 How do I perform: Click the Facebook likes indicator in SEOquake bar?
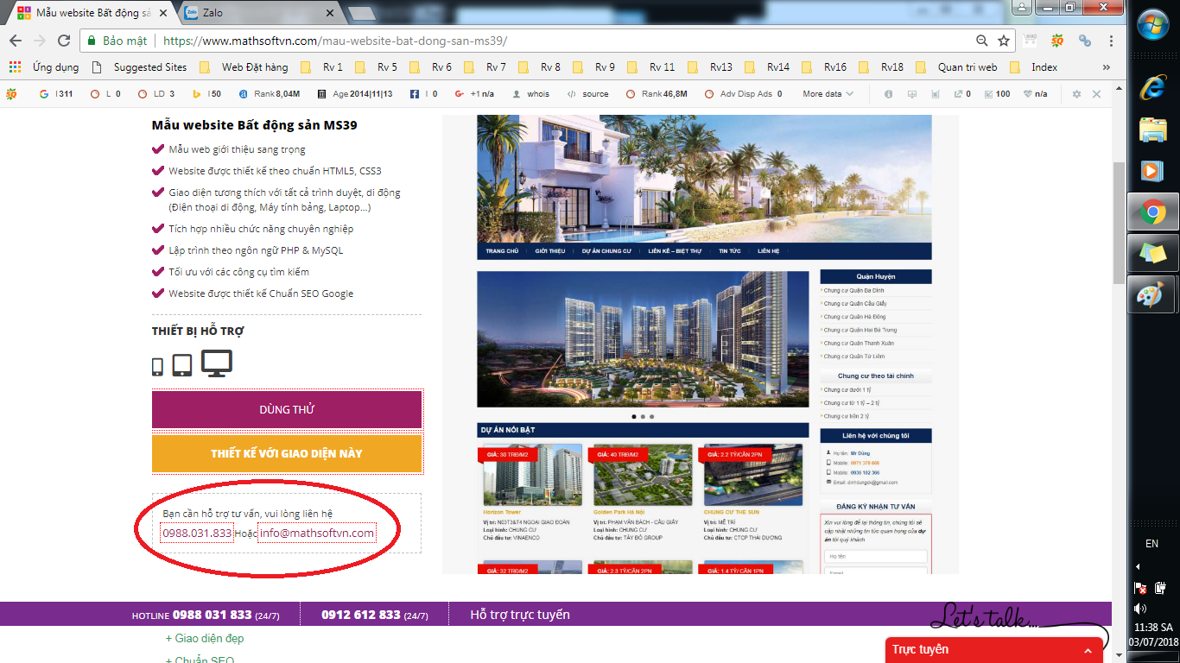(423, 94)
